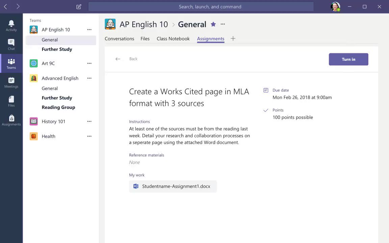Select the Health team name

point(48,136)
